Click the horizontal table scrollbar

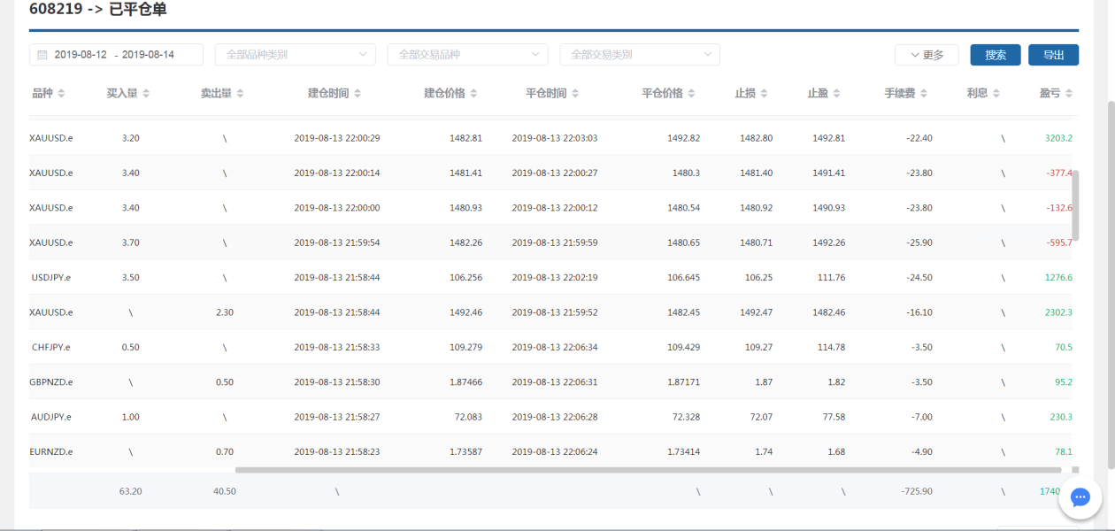click(646, 470)
